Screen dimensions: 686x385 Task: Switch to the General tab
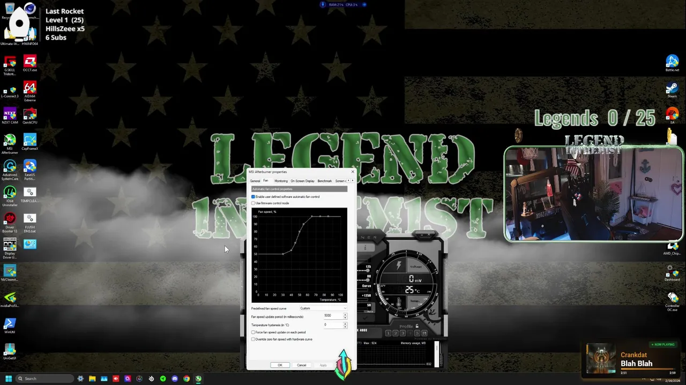point(255,181)
